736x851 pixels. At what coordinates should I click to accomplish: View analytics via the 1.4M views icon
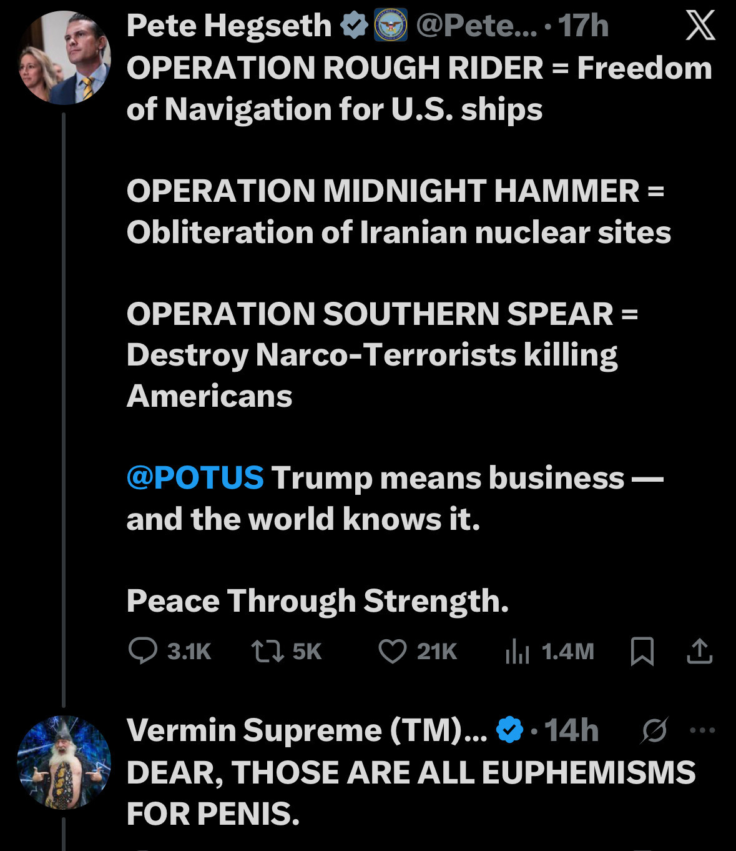point(518,651)
